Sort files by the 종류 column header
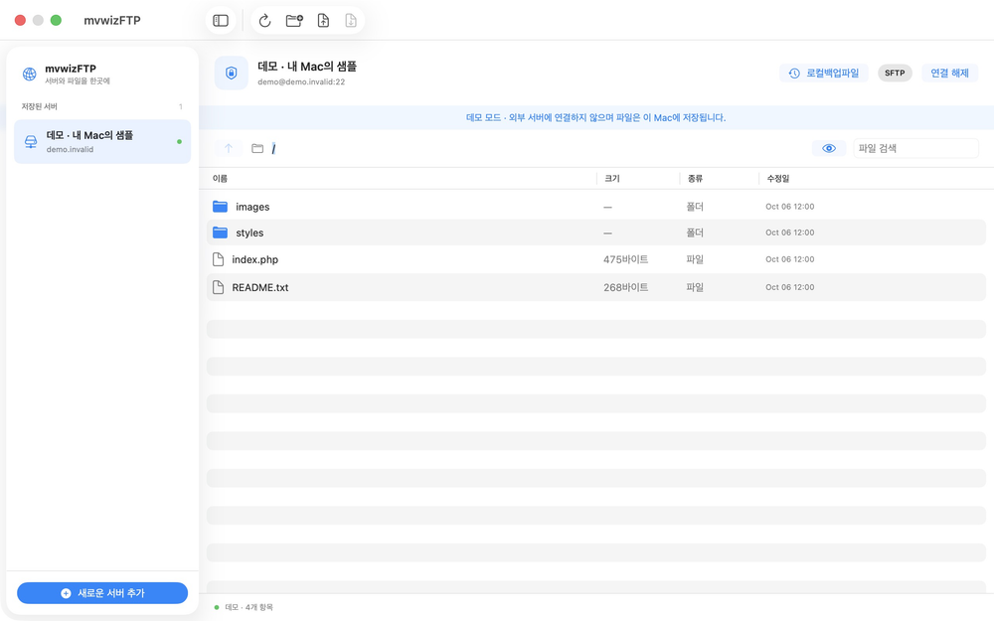994x621 pixels. click(696, 179)
